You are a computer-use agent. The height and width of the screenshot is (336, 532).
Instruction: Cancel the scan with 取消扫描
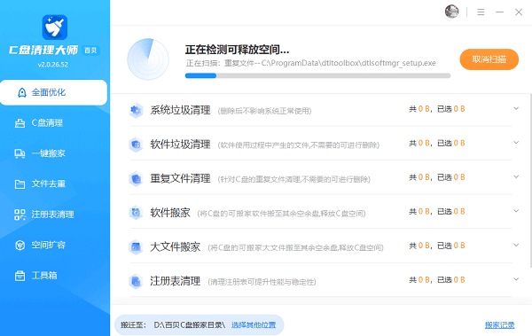pyautogui.click(x=489, y=59)
